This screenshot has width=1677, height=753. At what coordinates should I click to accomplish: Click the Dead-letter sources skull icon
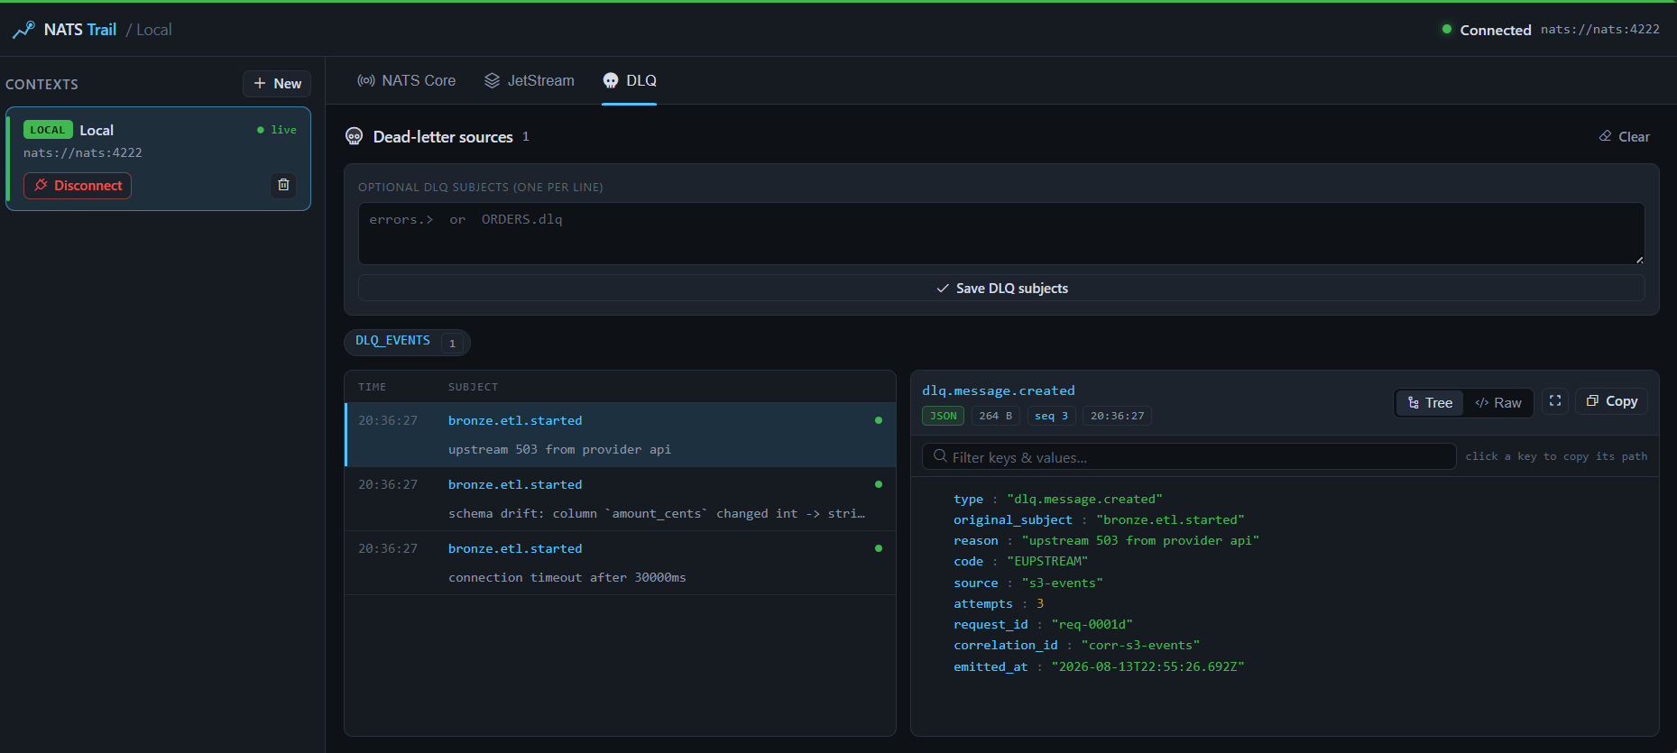point(355,136)
